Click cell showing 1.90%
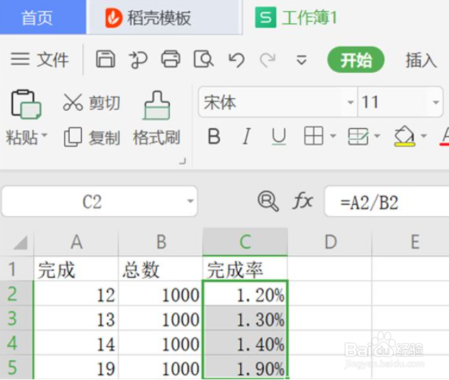 245,367
